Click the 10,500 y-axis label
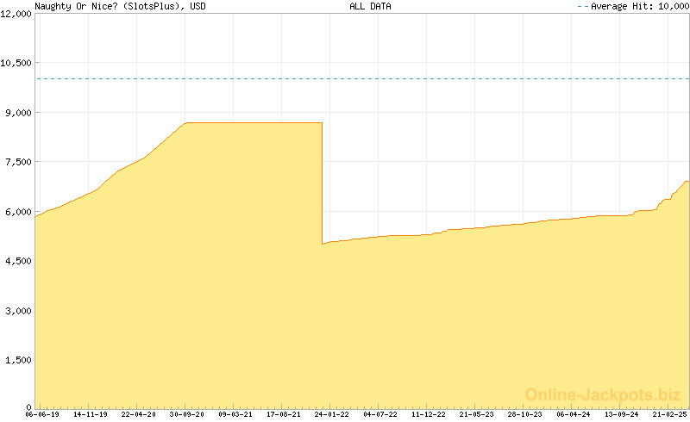690x422 pixels. click(x=16, y=63)
